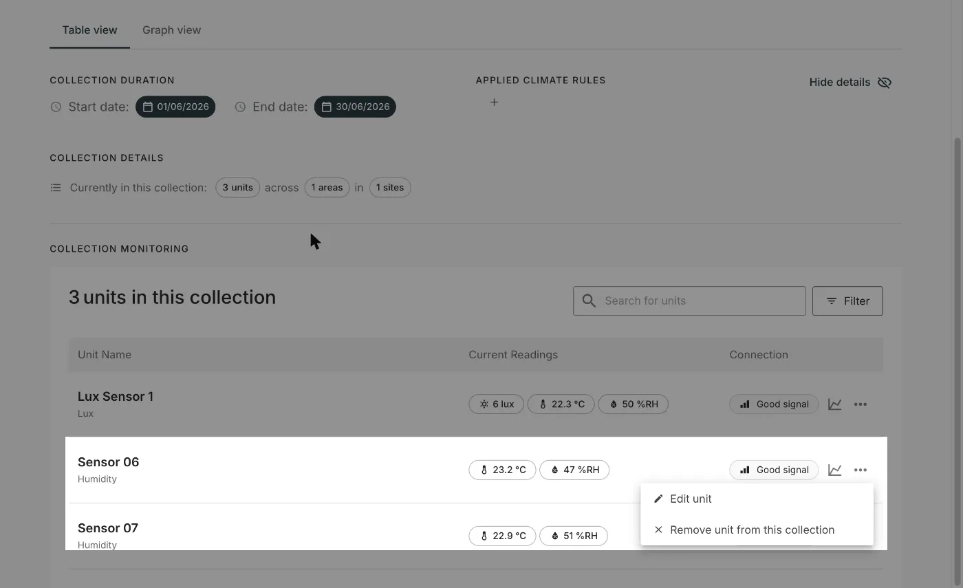The height and width of the screenshot is (588, 963).
Task: Select the Table view tab
Action: 89,30
